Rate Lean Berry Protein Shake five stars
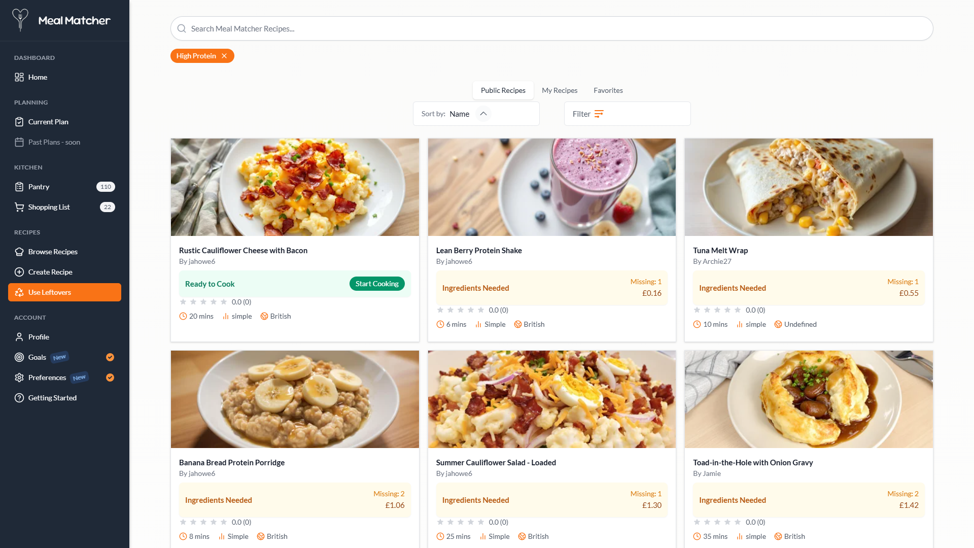The width and height of the screenshot is (974, 548). coord(481,310)
